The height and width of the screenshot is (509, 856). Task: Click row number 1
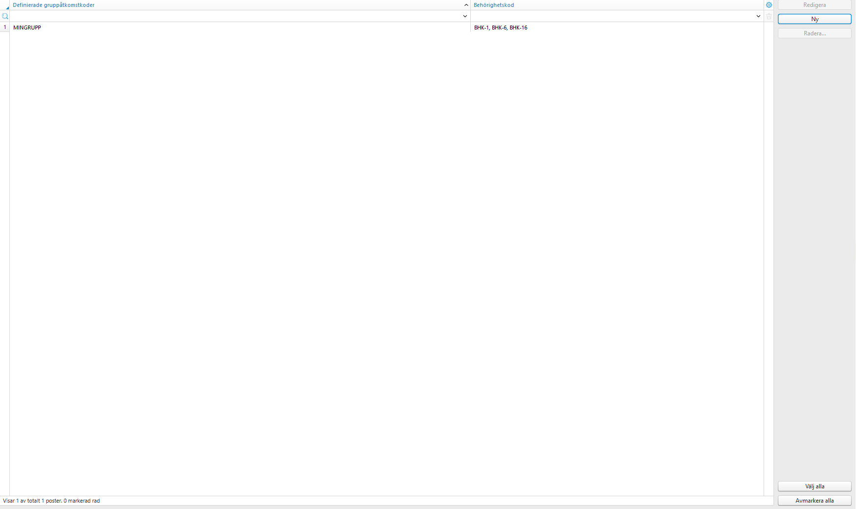tap(4, 28)
